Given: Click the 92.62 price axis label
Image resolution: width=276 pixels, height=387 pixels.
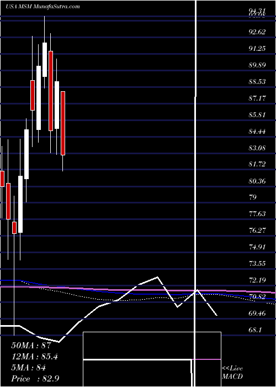Looking at the screenshot, I should (x=257, y=32).
